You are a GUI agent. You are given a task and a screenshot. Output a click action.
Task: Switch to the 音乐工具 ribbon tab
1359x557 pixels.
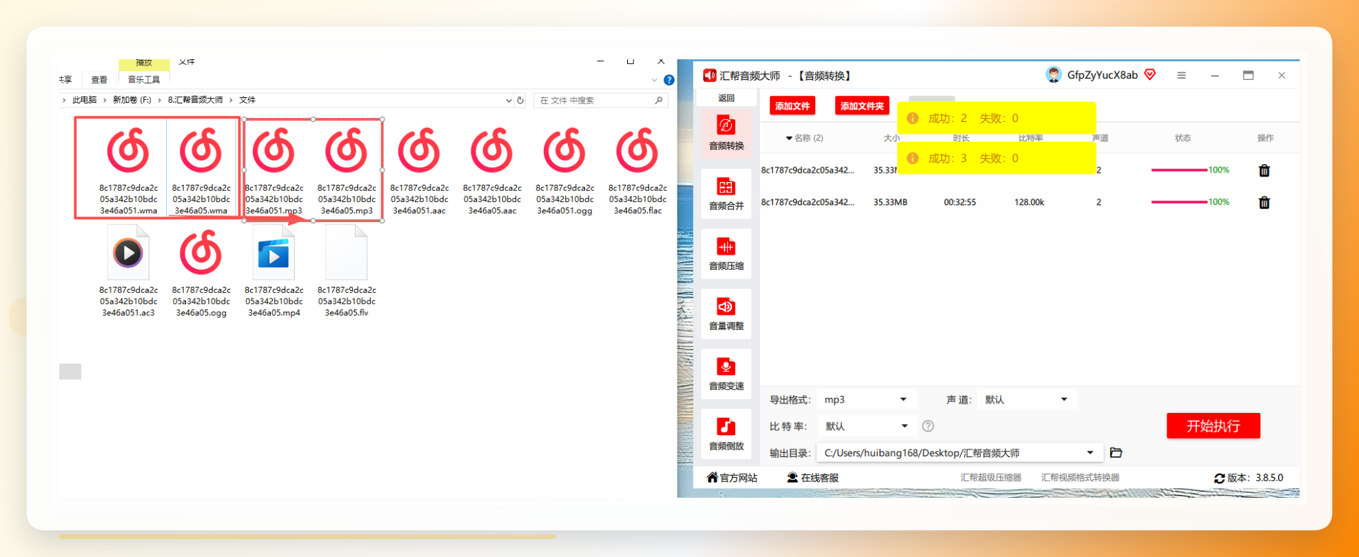pyautogui.click(x=144, y=80)
